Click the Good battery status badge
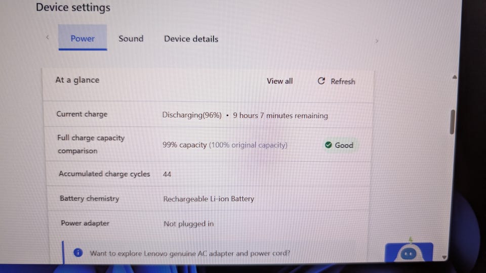The image size is (486, 273). click(x=339, y=145)
